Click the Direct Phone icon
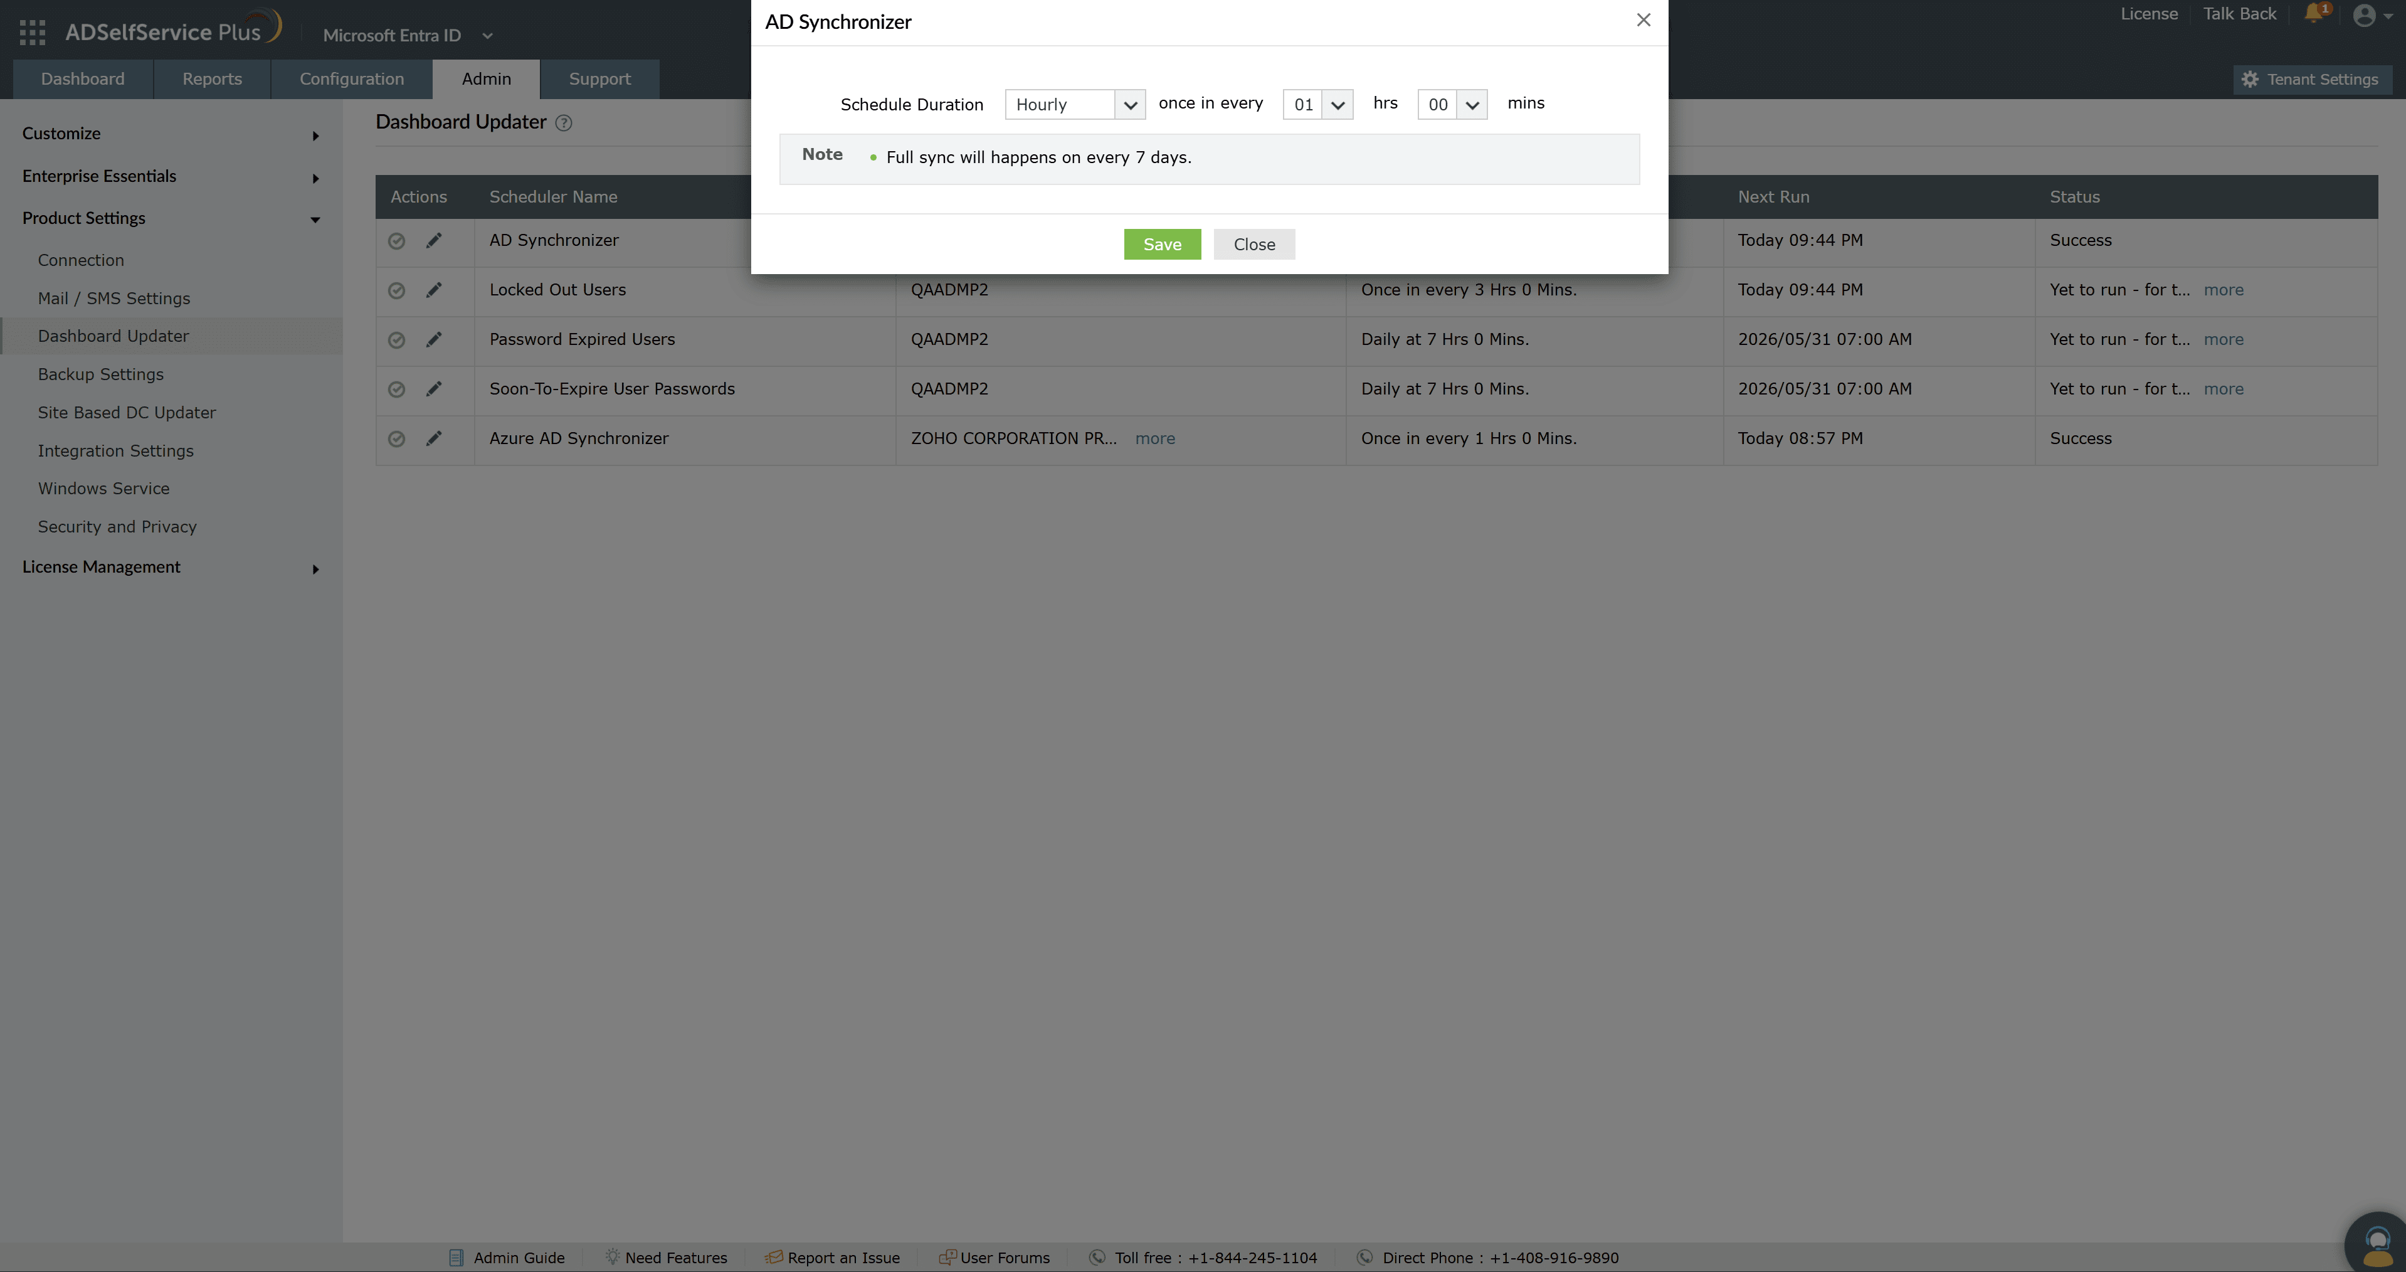The width and height of the screenshot is (2406, 1272). pyautogui.click(x=1364, y=1258)
